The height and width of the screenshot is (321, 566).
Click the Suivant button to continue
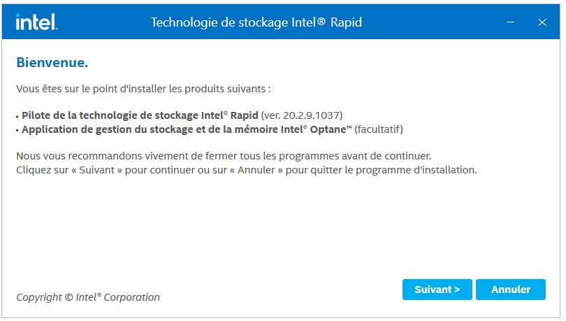pyautogui.click(x=437, y=290)
